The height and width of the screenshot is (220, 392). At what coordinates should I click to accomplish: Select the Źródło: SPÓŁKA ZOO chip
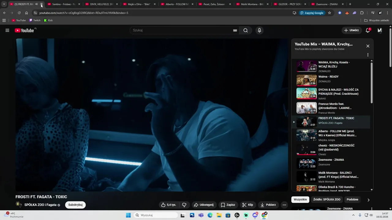pyautogui.click(x=327, y=200)
